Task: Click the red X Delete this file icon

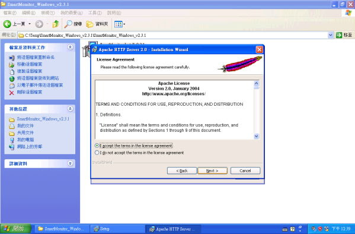Action: click(x=12, y=93)
